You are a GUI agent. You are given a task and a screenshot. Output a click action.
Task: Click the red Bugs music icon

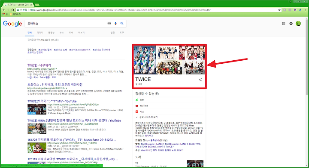(137, 112)
